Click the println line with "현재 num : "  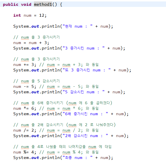63,26
